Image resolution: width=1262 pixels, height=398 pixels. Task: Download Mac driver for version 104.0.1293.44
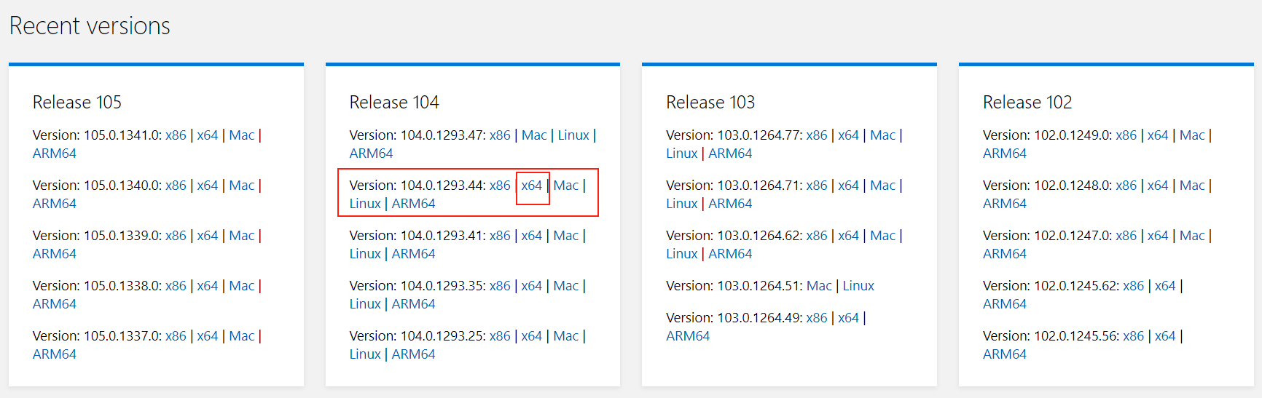(x=565, y=186)
